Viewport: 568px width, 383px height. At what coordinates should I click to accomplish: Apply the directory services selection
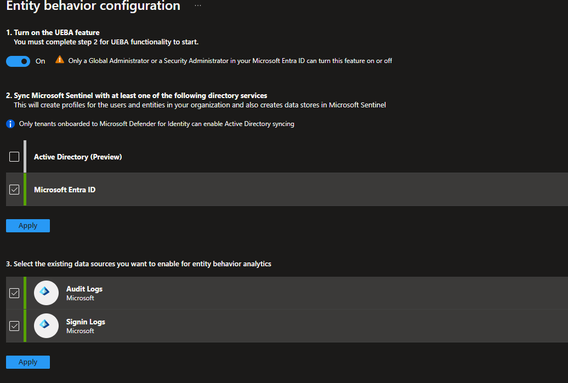(27, 225)
